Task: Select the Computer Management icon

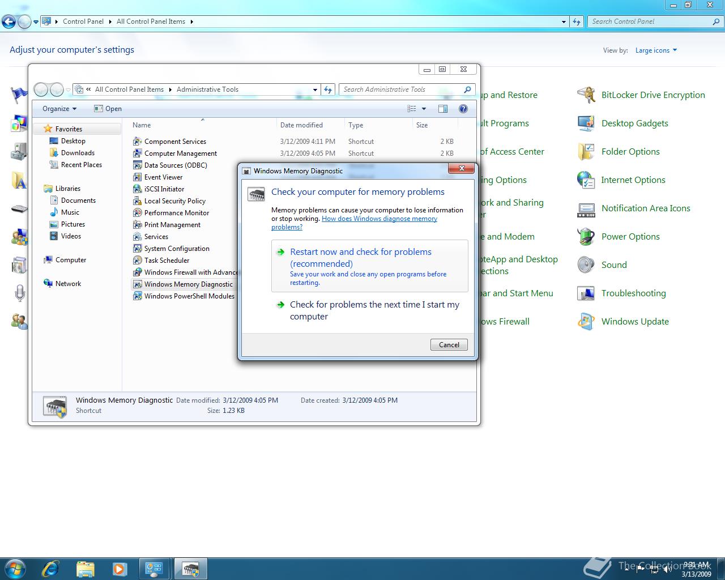Action: (137, 153)
